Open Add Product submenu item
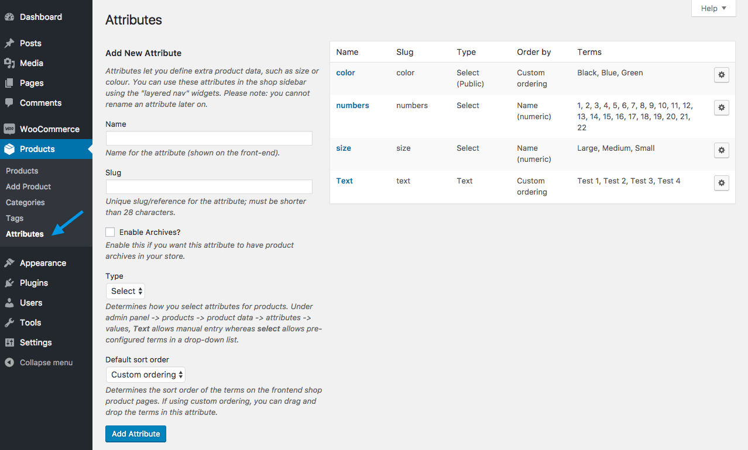The height and width of the screenshot is (450, 748). [x=28, y=186]
